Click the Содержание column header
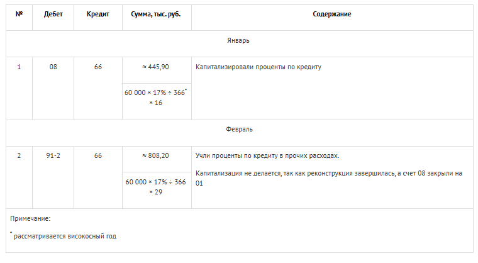Screen dimensions: 478x263 [x=331, y=14]
